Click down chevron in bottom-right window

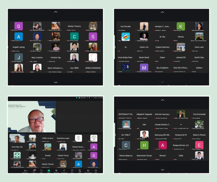163,170
